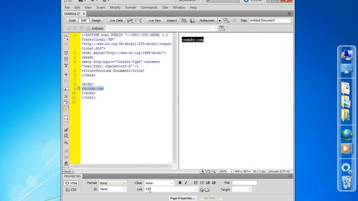
Task: Click the Page Properties button
Action: [x=182, y=198]
